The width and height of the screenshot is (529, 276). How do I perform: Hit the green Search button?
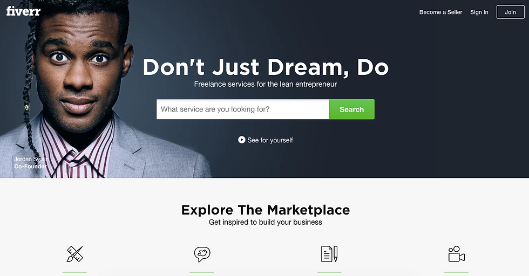click(351, 109)
